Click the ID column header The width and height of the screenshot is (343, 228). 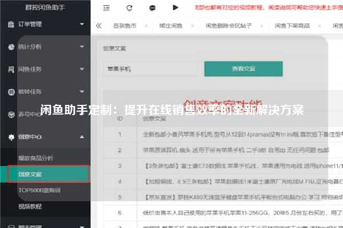point(120,119)
